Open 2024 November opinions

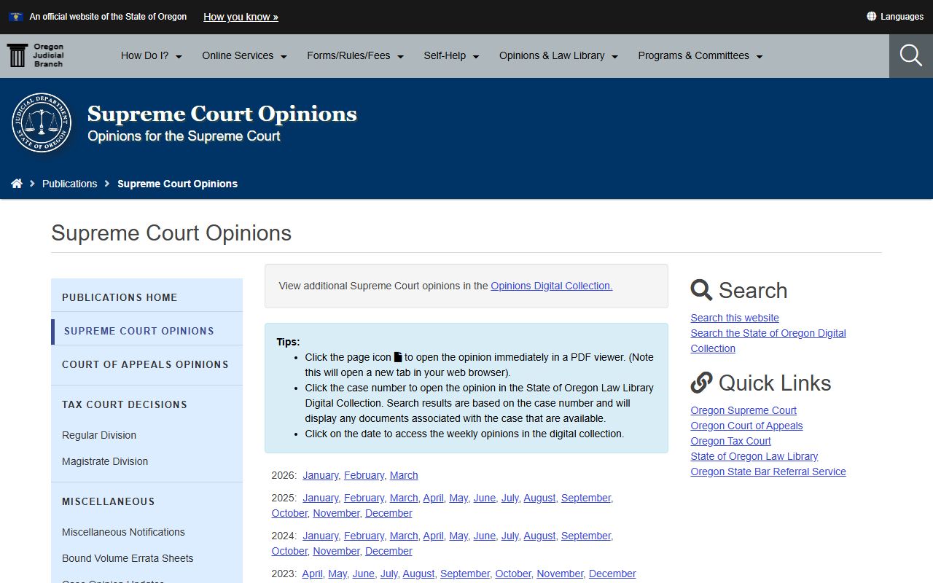click(x=336, y=551)
